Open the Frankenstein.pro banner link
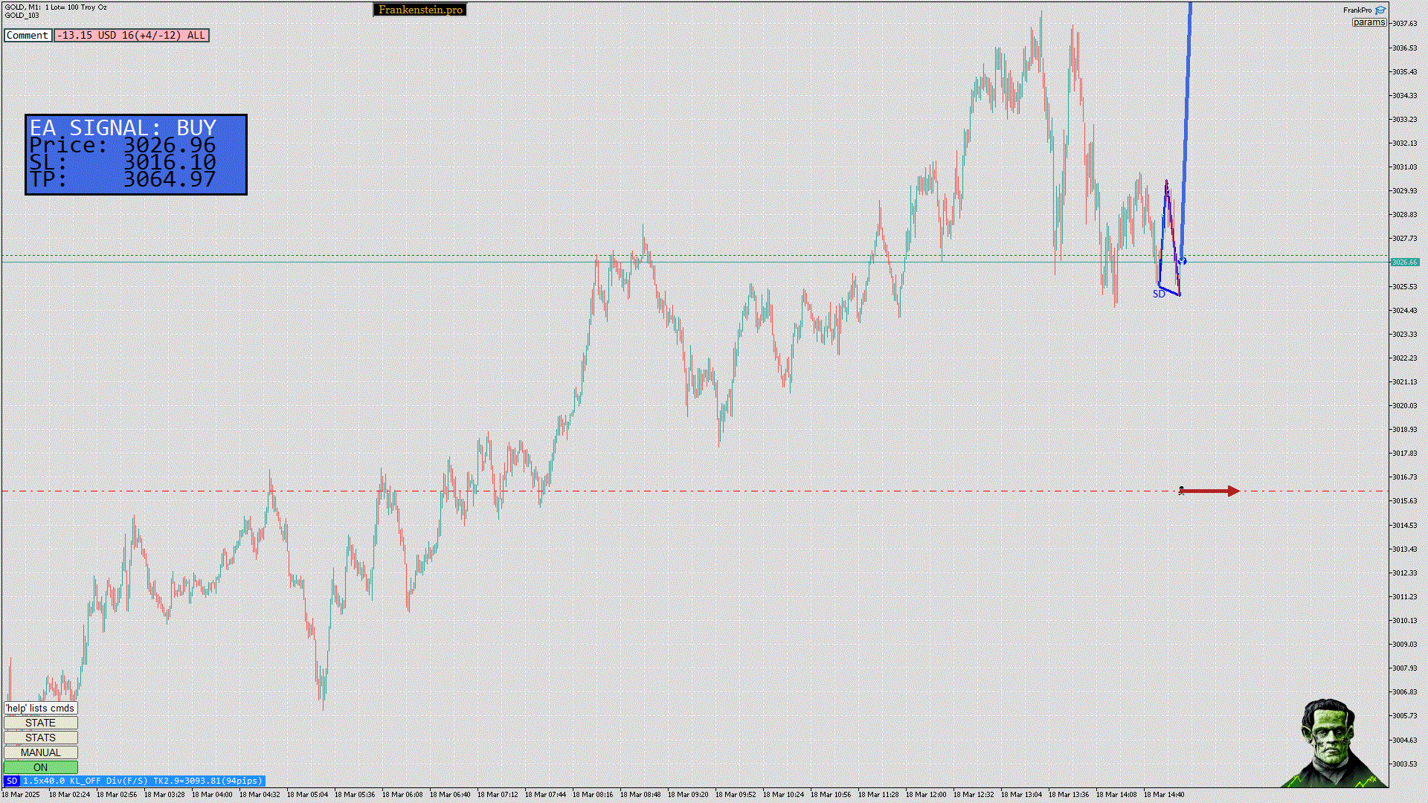This screenshot has height=803, width=1428. [x=419, y=10]
